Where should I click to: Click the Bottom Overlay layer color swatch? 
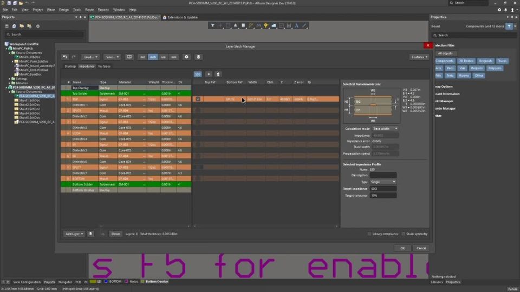(x=142, y=281)
